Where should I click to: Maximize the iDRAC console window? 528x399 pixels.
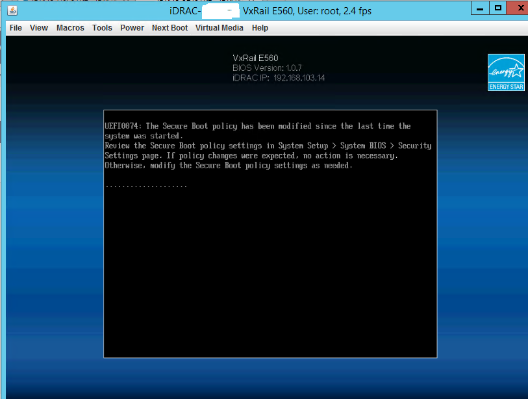pyautogui.click(x=497, y=8)
